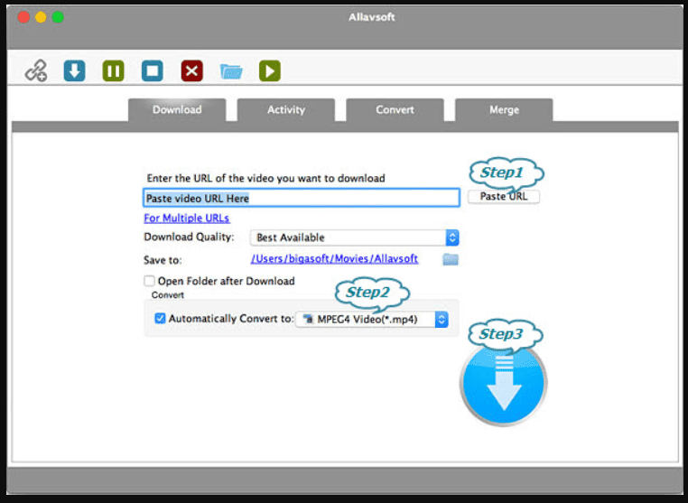Pause downloads with the green pause icon

[113, 70]
